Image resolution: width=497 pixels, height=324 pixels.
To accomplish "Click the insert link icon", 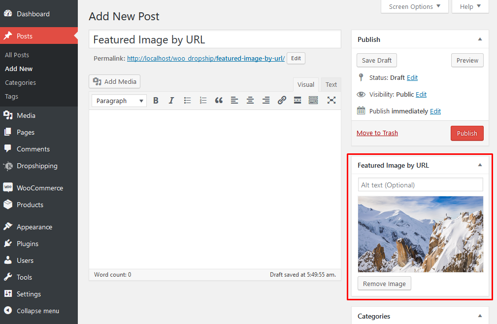I will [x=282, y=101].
